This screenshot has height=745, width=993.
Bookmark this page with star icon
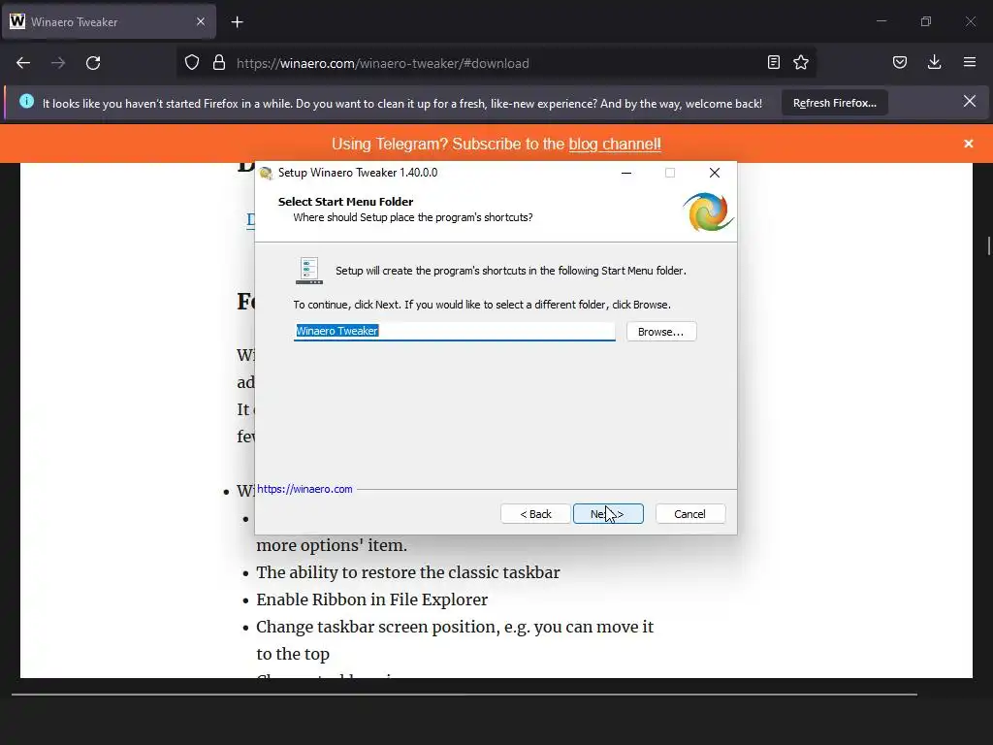[801, 62]
